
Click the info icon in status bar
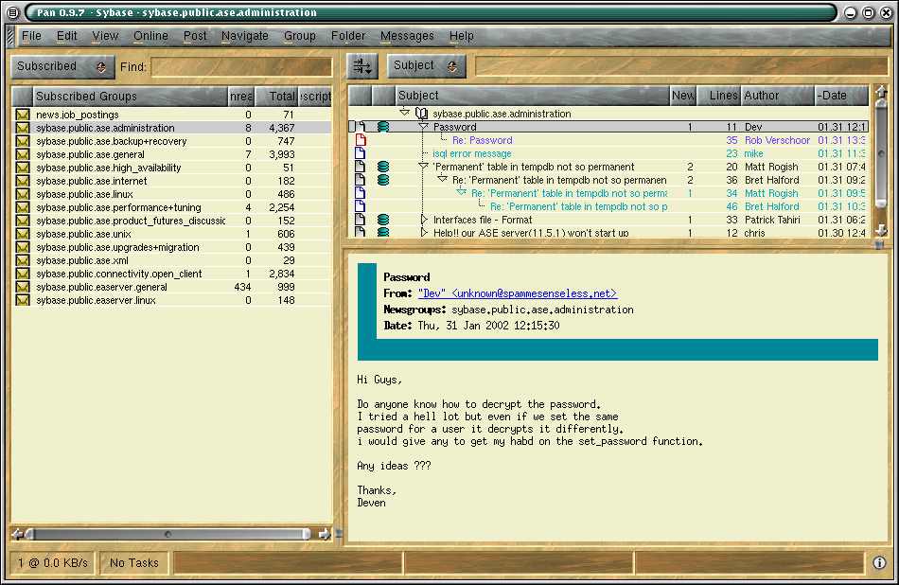pos(879,562)
